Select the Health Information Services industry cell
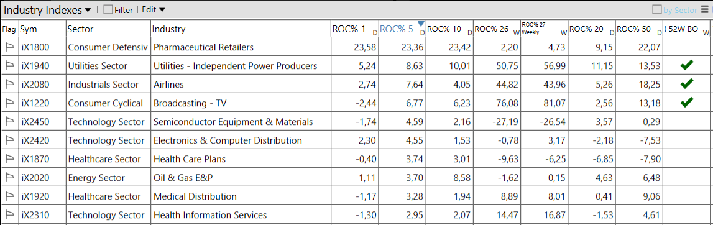Screen dimensions: 713x225 pos(210,215)
